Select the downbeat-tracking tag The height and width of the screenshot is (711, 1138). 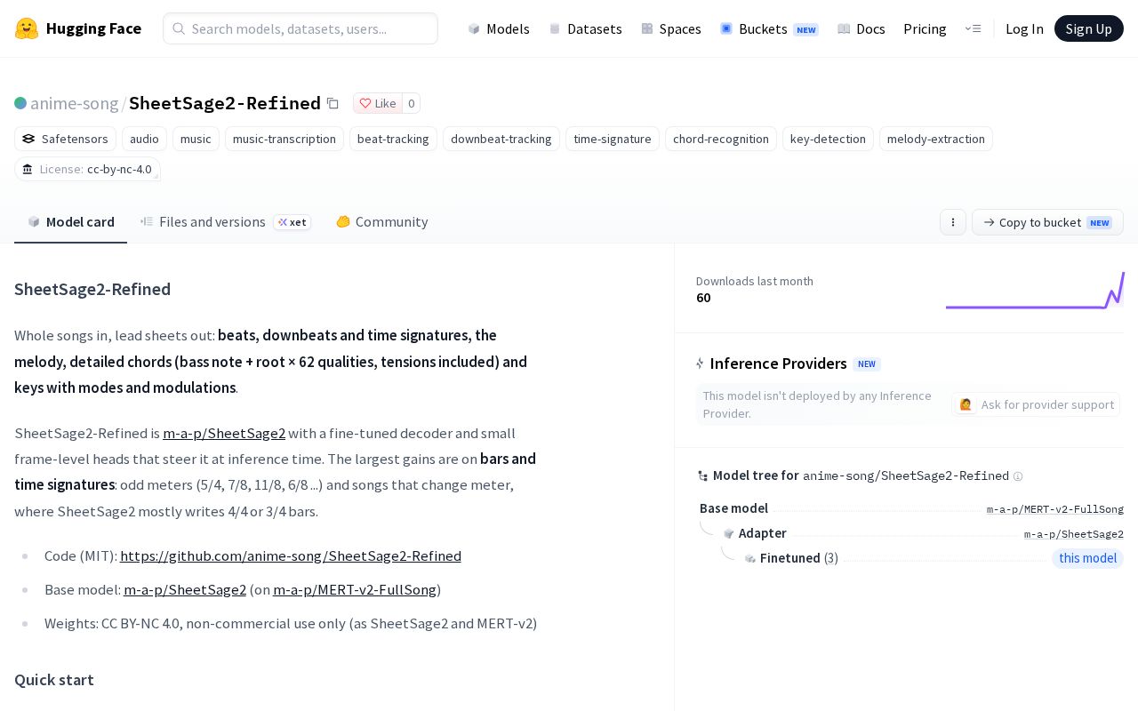(501, 139)
